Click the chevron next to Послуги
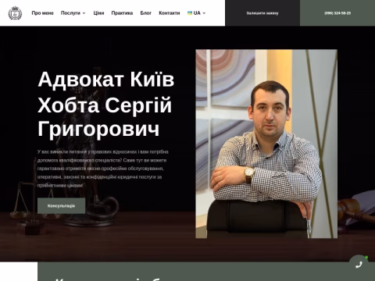The height and width of the screenshot is (281, 375). (x=84, y=13)
